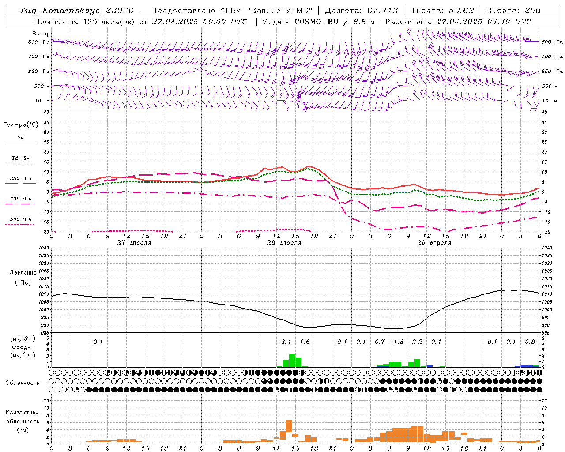Click the 'Осадки' precipitation label
The height and width of the screenshot is (452, 565).
pos(23,347)
